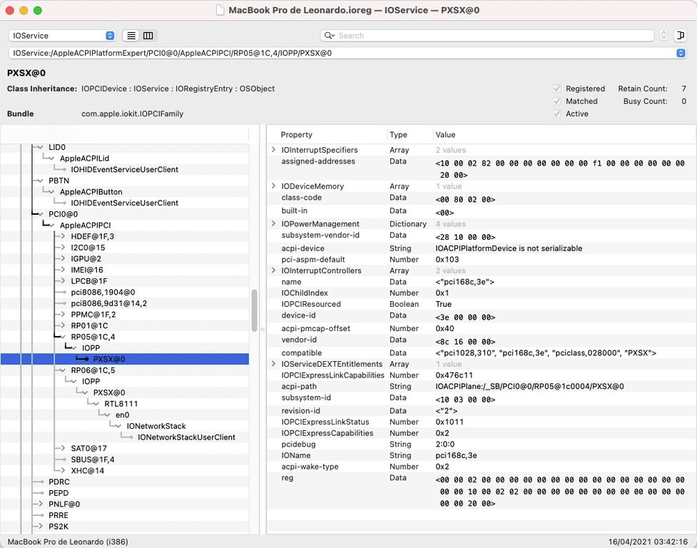Expand the IOInterruptControllers array
The height and width of the screenshot is (548, 697).
(x=273, y=270)
